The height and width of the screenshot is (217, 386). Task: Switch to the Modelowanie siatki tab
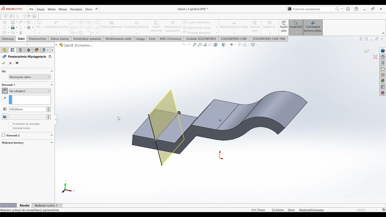click(119, 39)
